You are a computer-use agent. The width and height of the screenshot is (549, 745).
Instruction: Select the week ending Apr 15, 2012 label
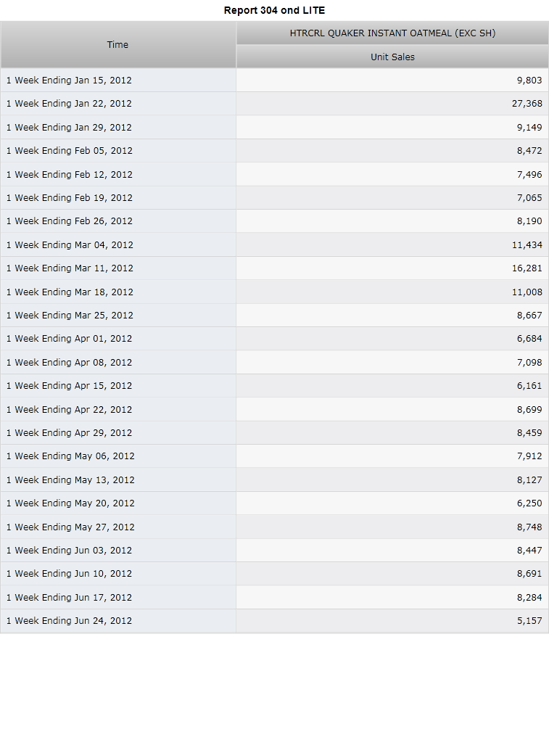(x=69, y=386)
